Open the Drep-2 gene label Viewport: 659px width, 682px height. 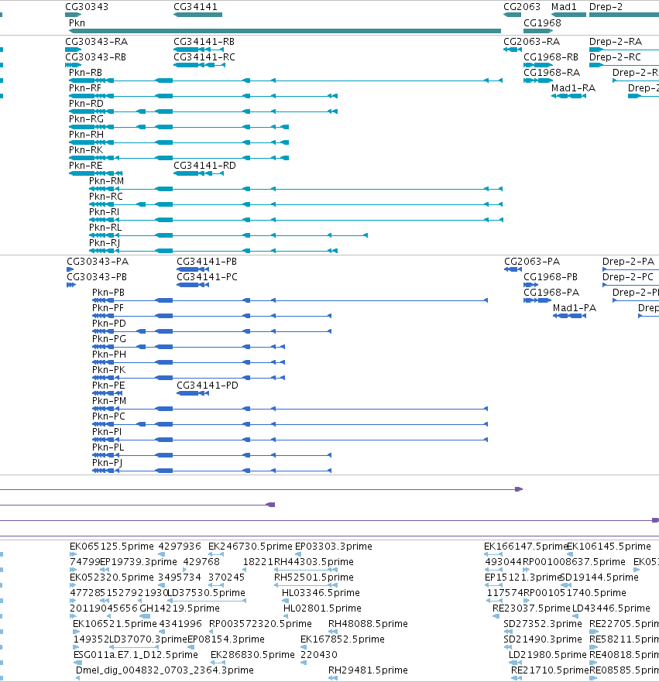606,7
